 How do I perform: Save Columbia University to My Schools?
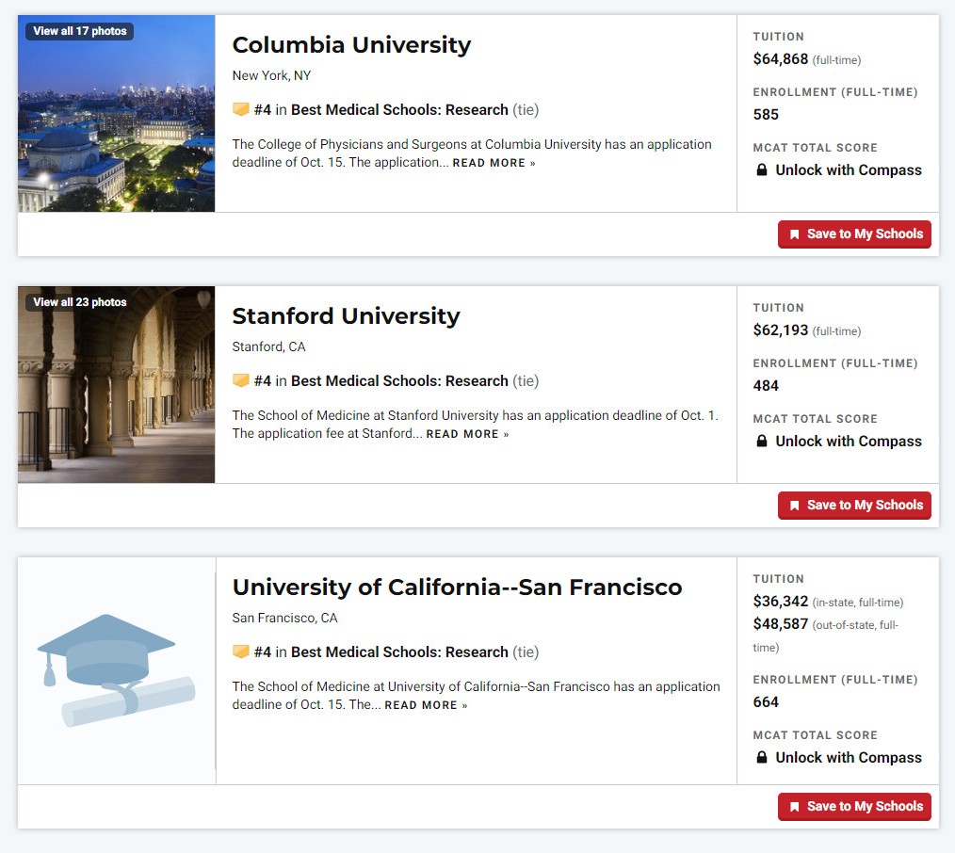pos(854,233)
